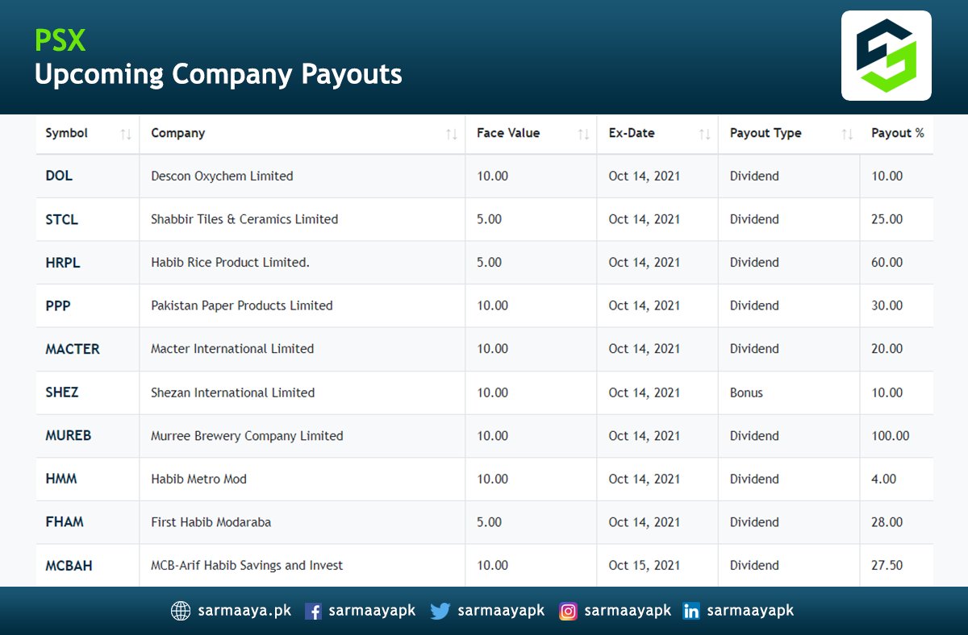Open the SHEZ symbol link
Image resolution: width=968 pixels, height=635 pixels.
62,392
